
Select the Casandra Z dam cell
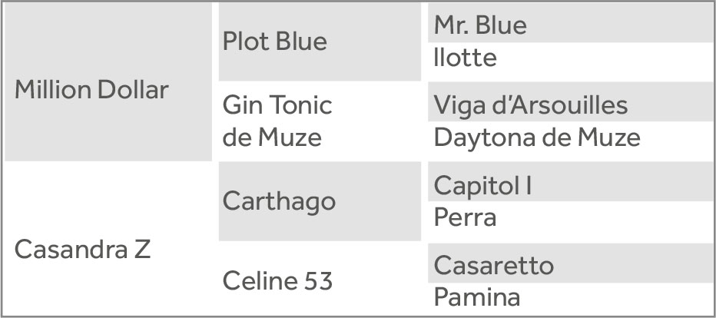click(x=108, y=238)
